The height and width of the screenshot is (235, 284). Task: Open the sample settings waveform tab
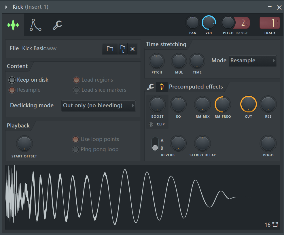(x=13, y=25)
